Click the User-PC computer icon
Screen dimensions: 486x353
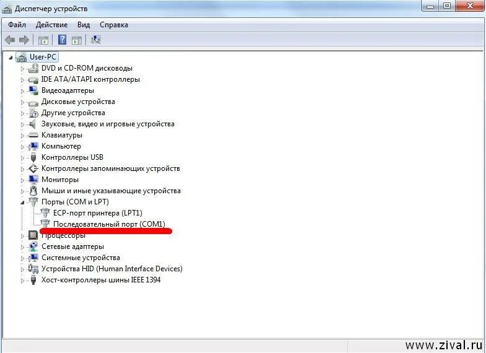tap(21, 57)
